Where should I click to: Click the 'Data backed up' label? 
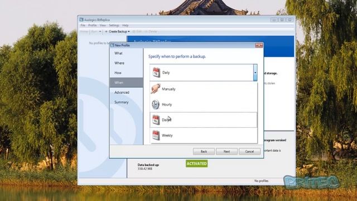coord(148,165)
